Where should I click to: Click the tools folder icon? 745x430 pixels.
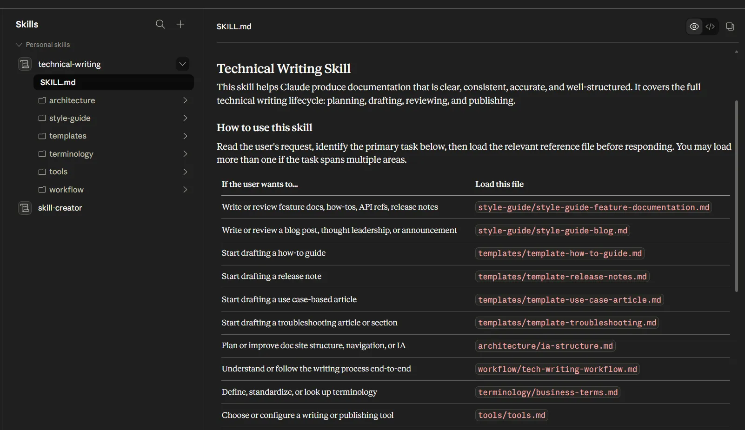coord(42,172)
